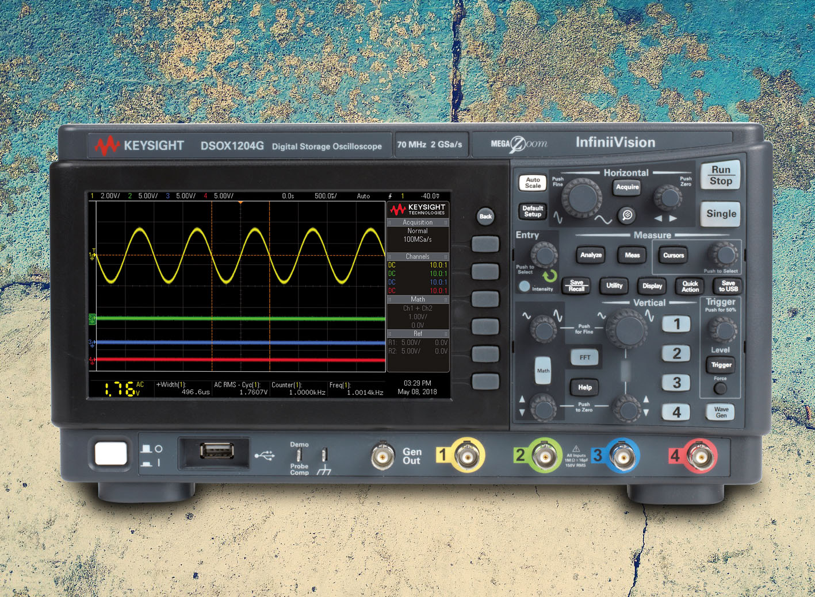Toggle channel 2 with the 2 key
Viewport: 815px width, 597px height.
[x=676, y=353]
